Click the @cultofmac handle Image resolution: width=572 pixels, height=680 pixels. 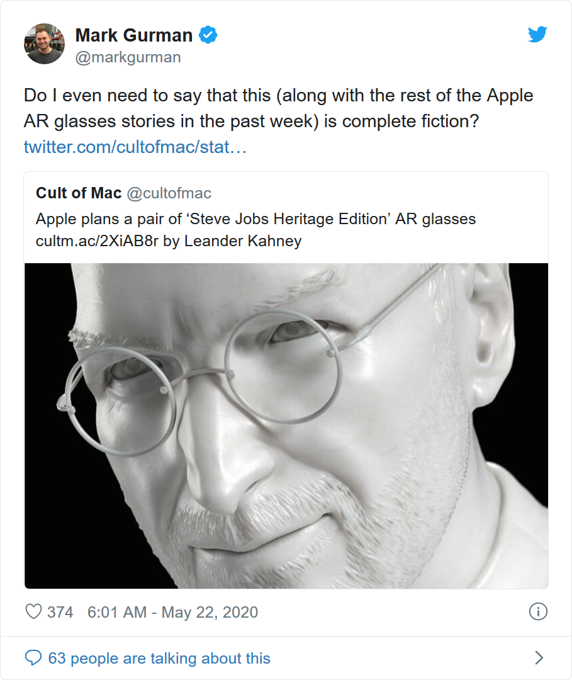coord(169,193)
